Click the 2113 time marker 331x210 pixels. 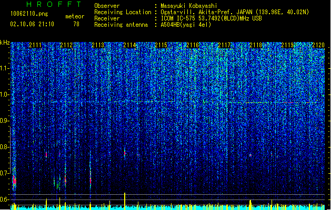(x=98, y=45)
